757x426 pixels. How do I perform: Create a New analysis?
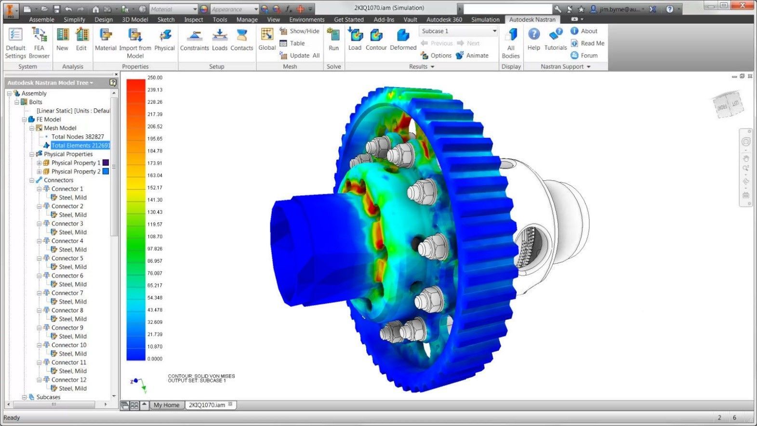click(62, 40)
